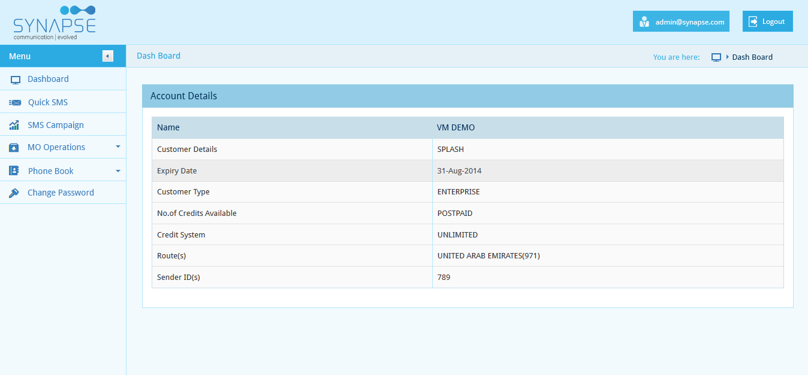Click the Change Password key icon
This screenshot has height=375, width=808.
(14, 193)
